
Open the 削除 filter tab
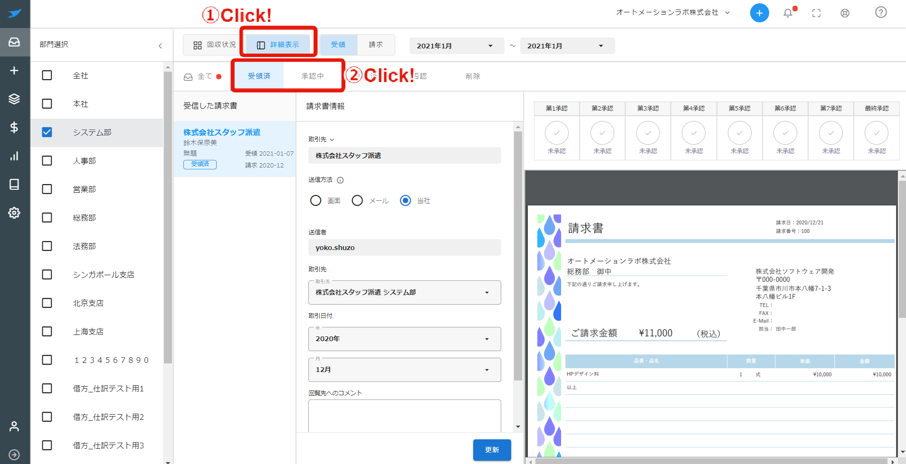pos(473,76)
